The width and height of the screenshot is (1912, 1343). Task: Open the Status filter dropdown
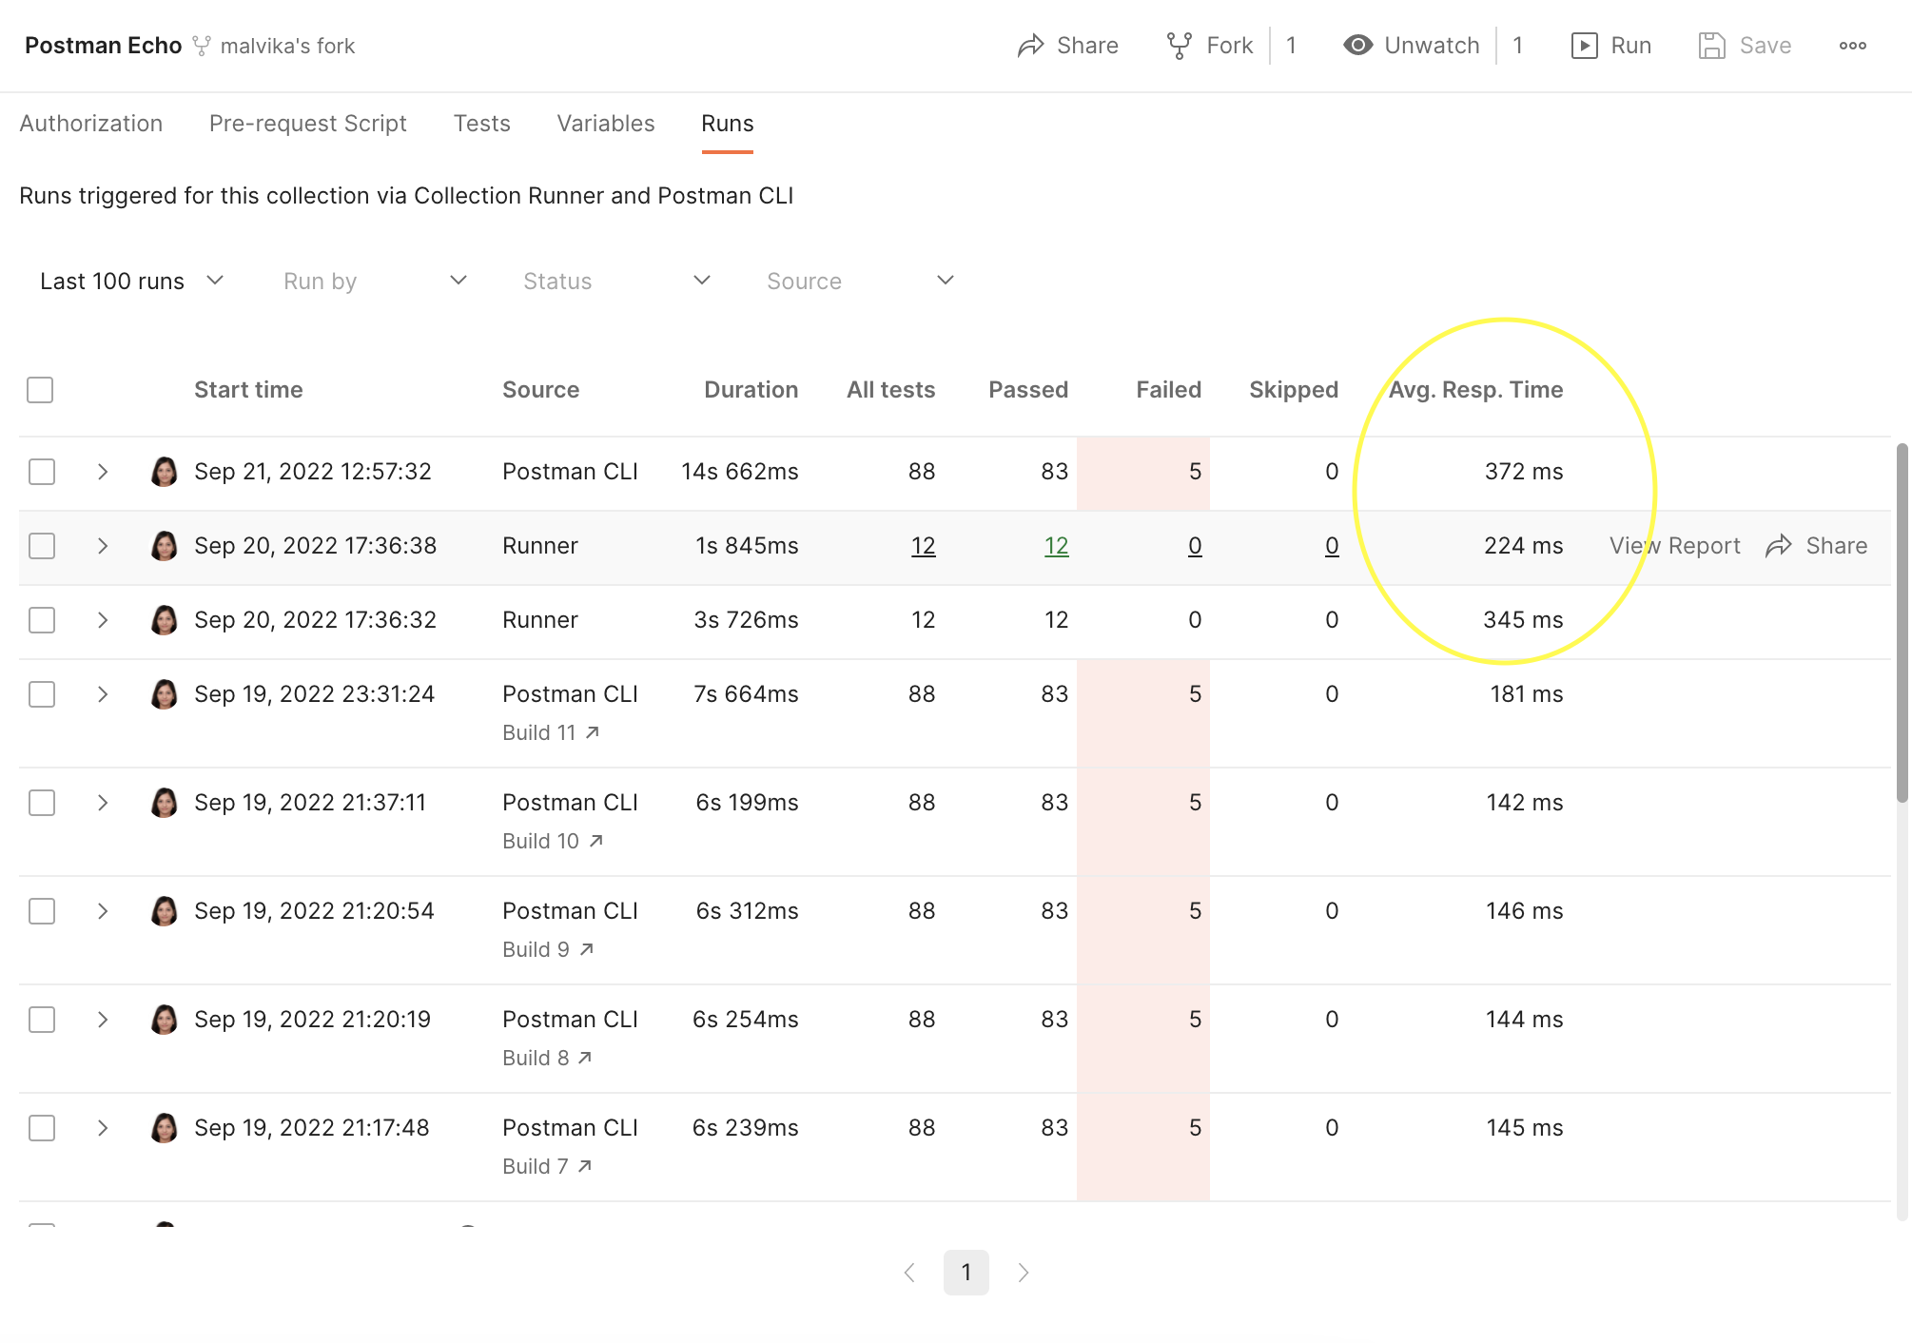coord(617,281)
